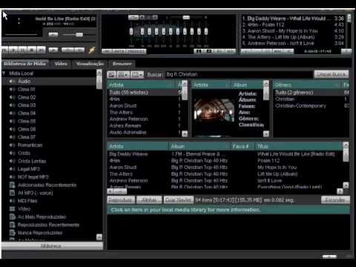Click the All MP3 (- vocal) icon

pos(12,193)
